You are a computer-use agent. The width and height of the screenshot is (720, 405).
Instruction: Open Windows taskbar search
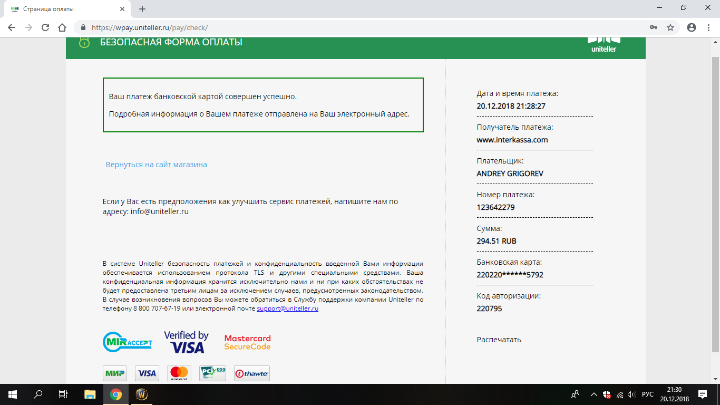click(x=38, y=394)
